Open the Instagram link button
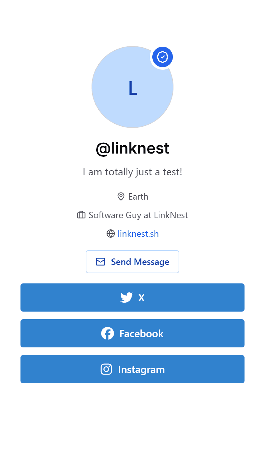 click(132, 369)
